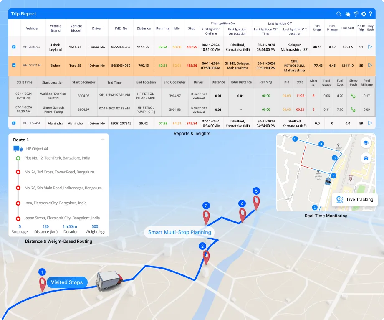
Task: Click the Smart Multi-Stop Planning label
Action: tap(179, 232)
